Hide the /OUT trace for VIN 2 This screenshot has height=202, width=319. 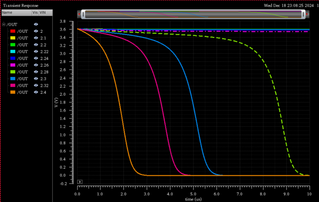pos(36,31)
